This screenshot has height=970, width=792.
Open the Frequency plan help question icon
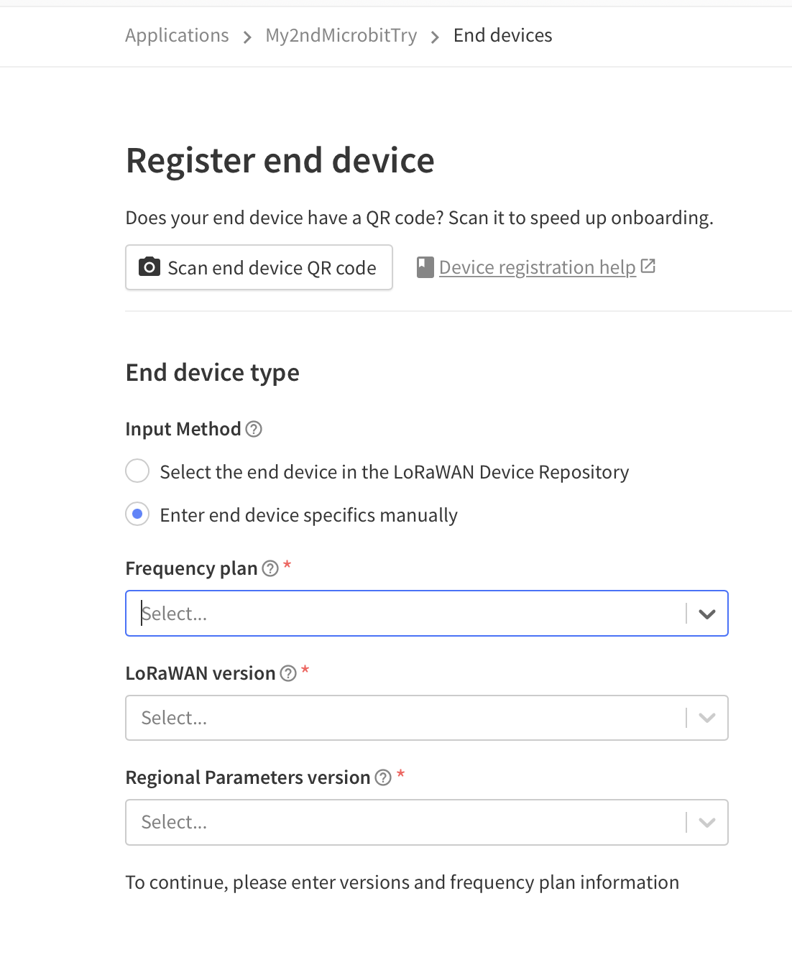click(270, 568)
